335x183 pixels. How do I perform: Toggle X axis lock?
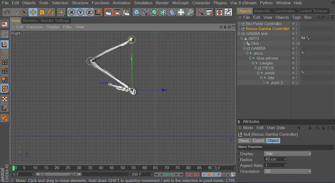pos(72,12)
